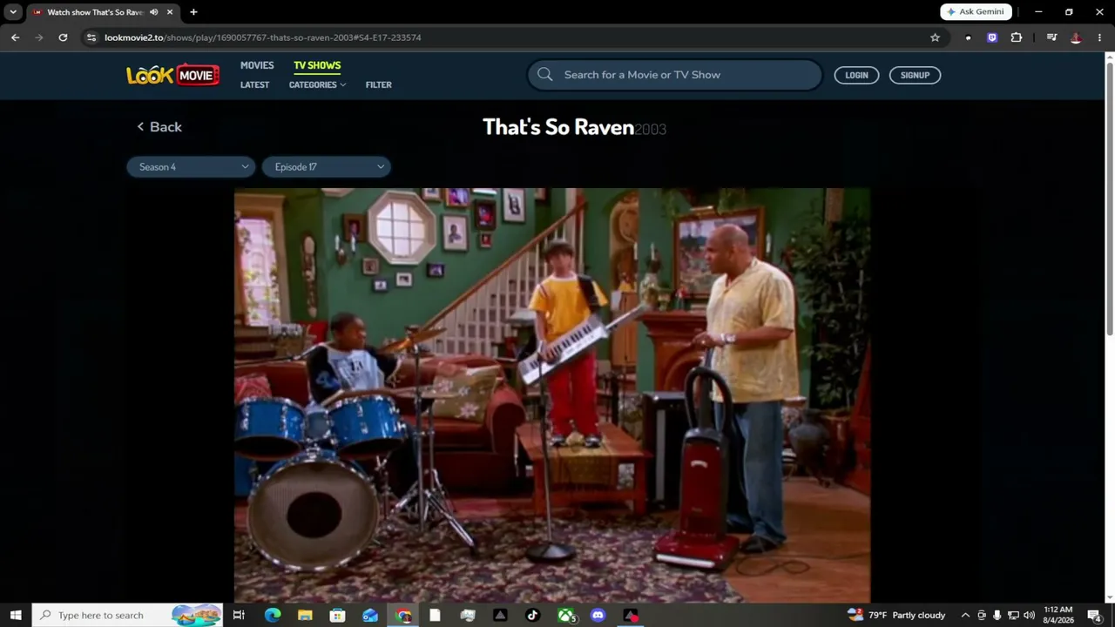Mute the tab using its speaker icon
This screenshot has width=1115, height=627.
154,12
